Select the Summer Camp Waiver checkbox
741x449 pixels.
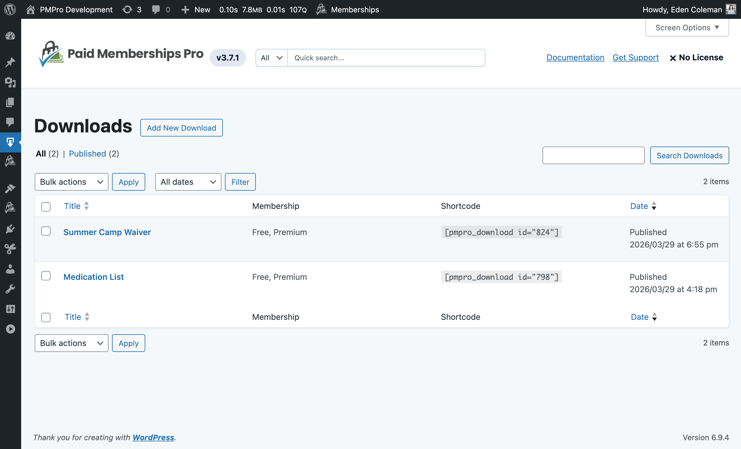click(x=46, y=231)
